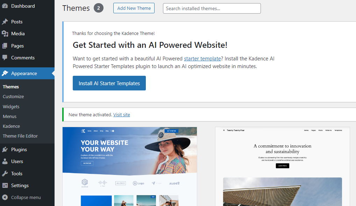356x206 pixels.
Task: Click the Tools wrench icon
Action: [x=5, y=174]
